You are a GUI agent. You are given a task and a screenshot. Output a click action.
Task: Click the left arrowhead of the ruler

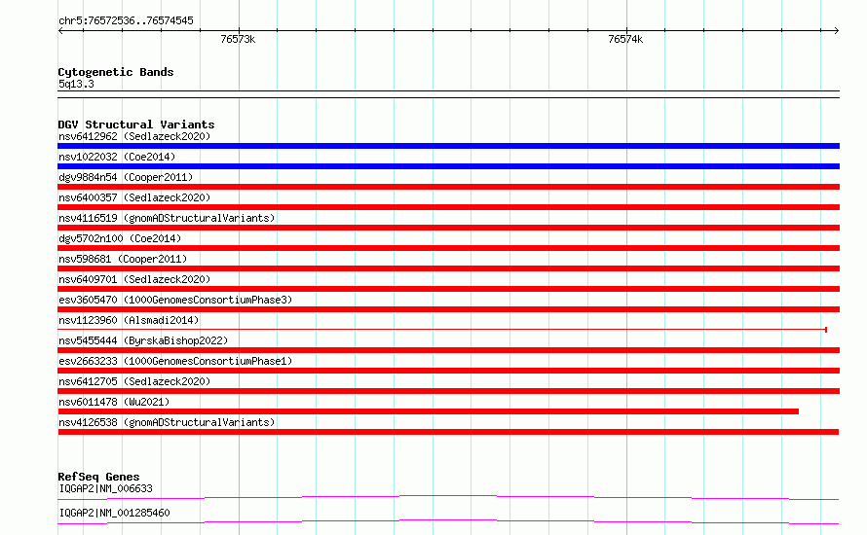pos(60,30)
